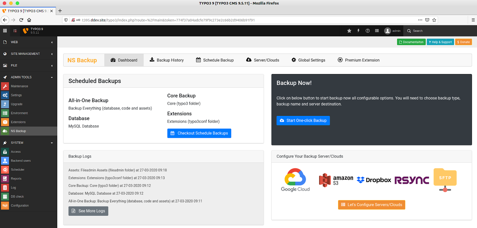This screenshot has width=477, height=228.
Task: Open the DB check module icon
Action: click(5, 197)
